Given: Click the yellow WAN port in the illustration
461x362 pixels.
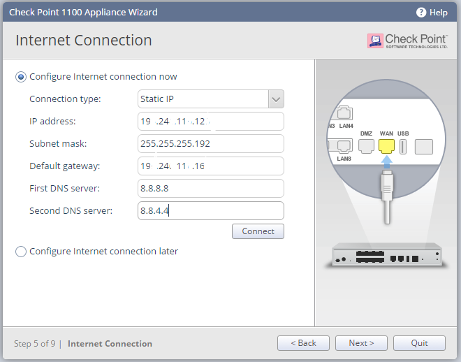Looking at the screenshot, I should [x=386, y=146].
